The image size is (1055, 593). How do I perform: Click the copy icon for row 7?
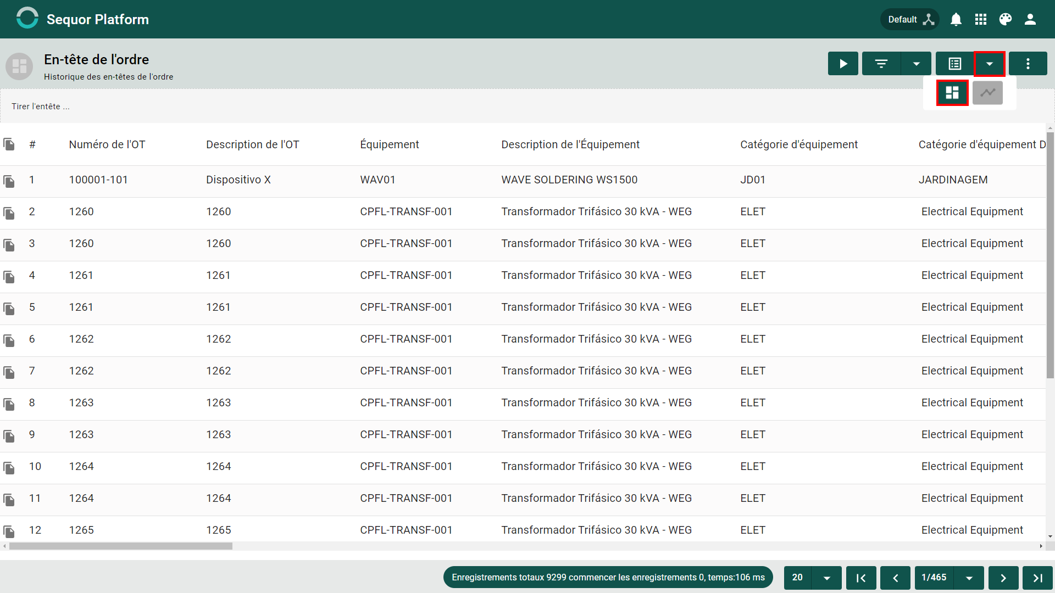click(x=9, y=372)
